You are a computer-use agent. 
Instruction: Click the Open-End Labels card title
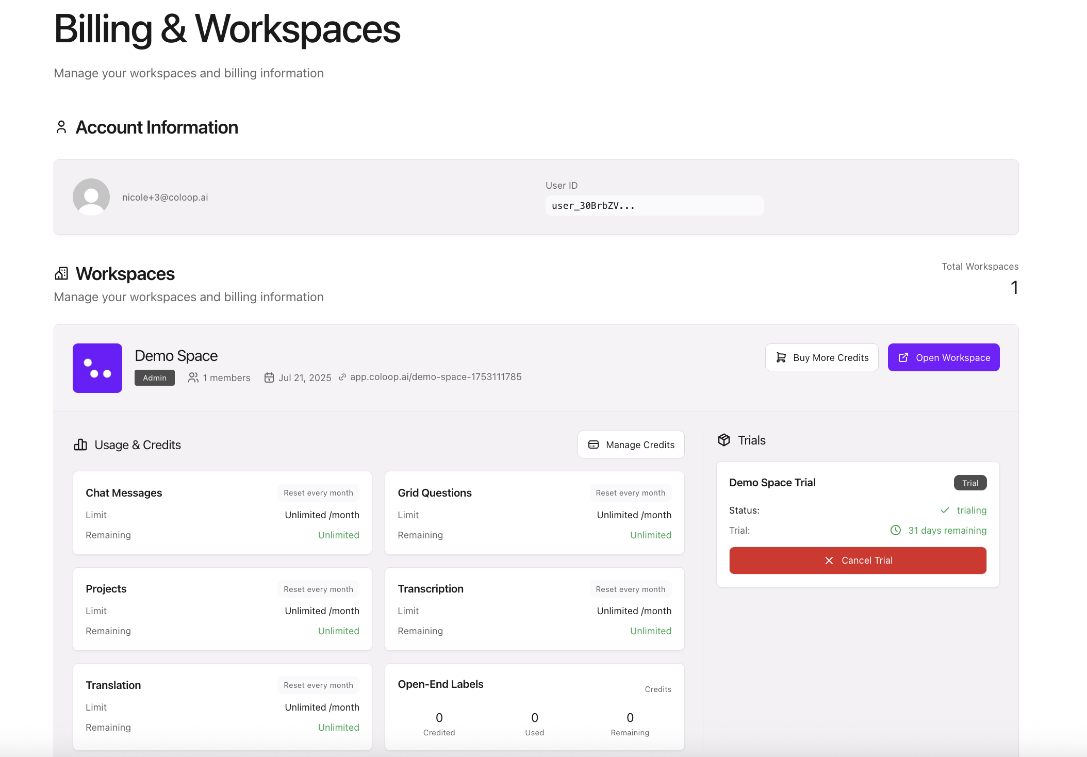click(441, 684)
